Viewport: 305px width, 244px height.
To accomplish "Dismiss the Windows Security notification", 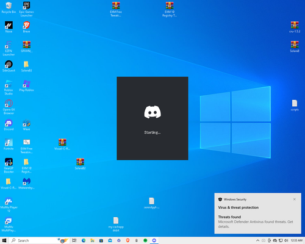I will pyautogui.click(x=295, y=199).
